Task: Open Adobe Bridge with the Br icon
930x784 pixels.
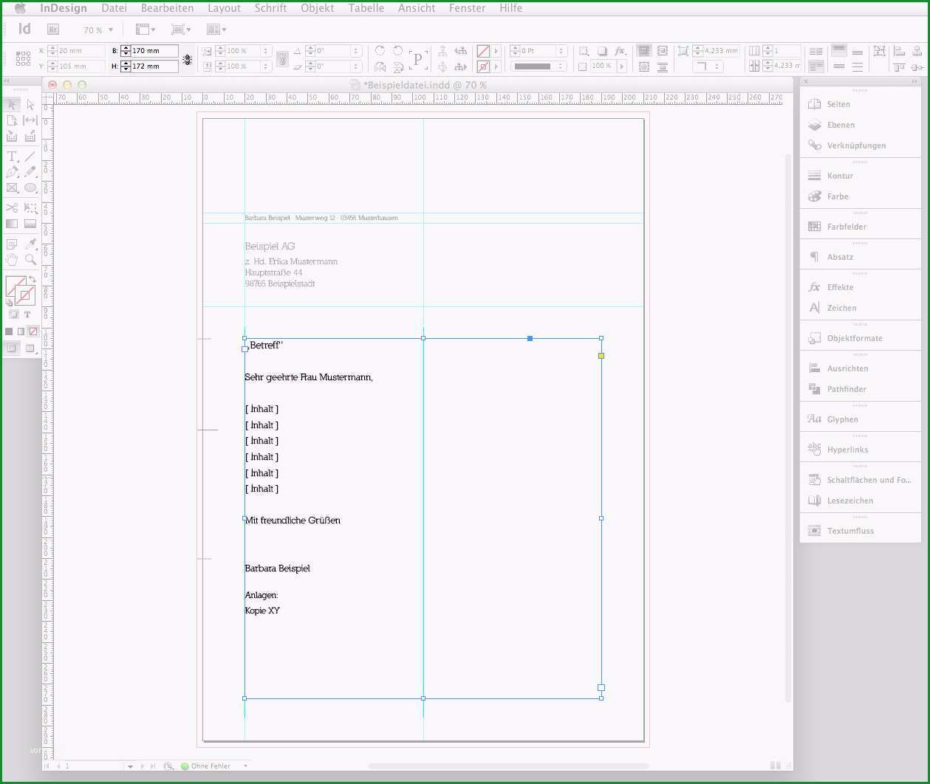Action: tap(52, 30)
